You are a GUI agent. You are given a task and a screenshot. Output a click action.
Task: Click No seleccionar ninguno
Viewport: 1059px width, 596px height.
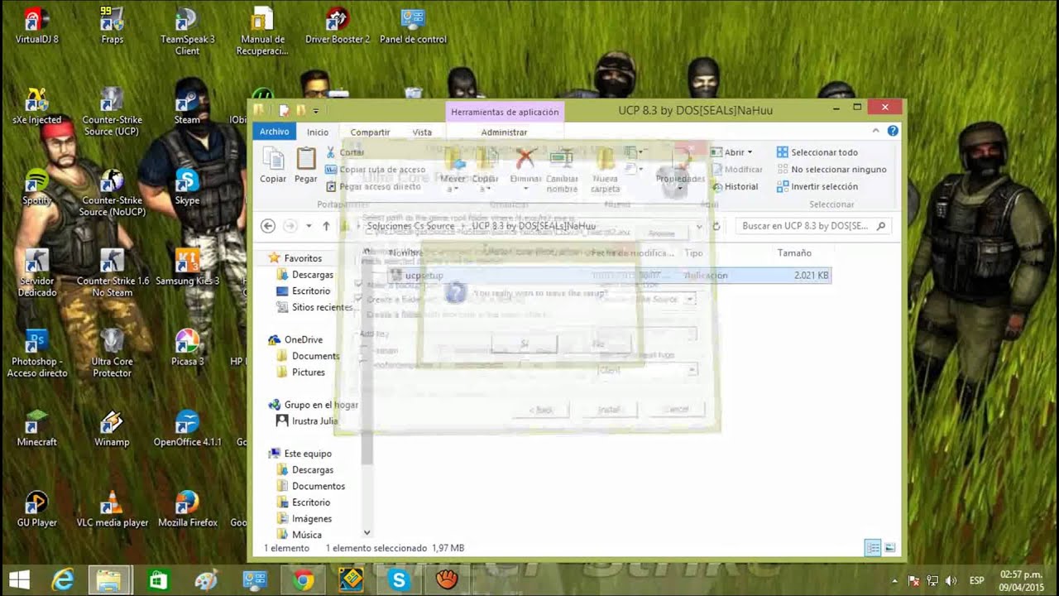[x=831, y=170]
